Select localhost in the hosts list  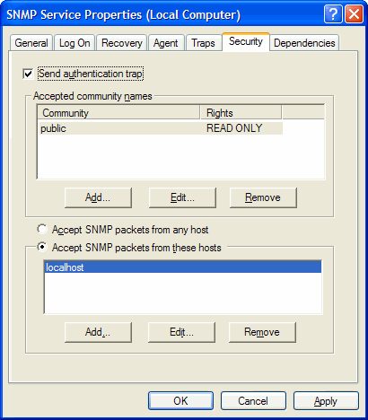[x=183, y=267]
